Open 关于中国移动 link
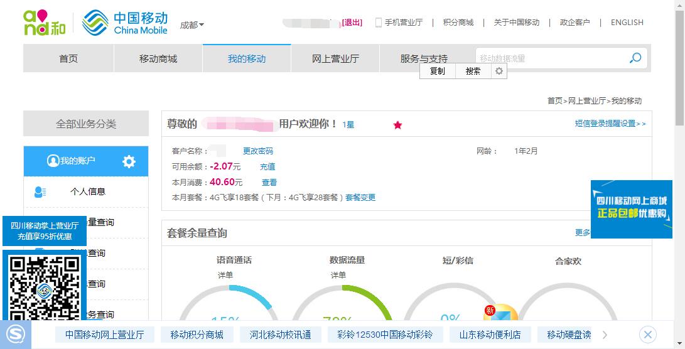The width and height of the screenshot is (685, 349). [x=516, y=22]
